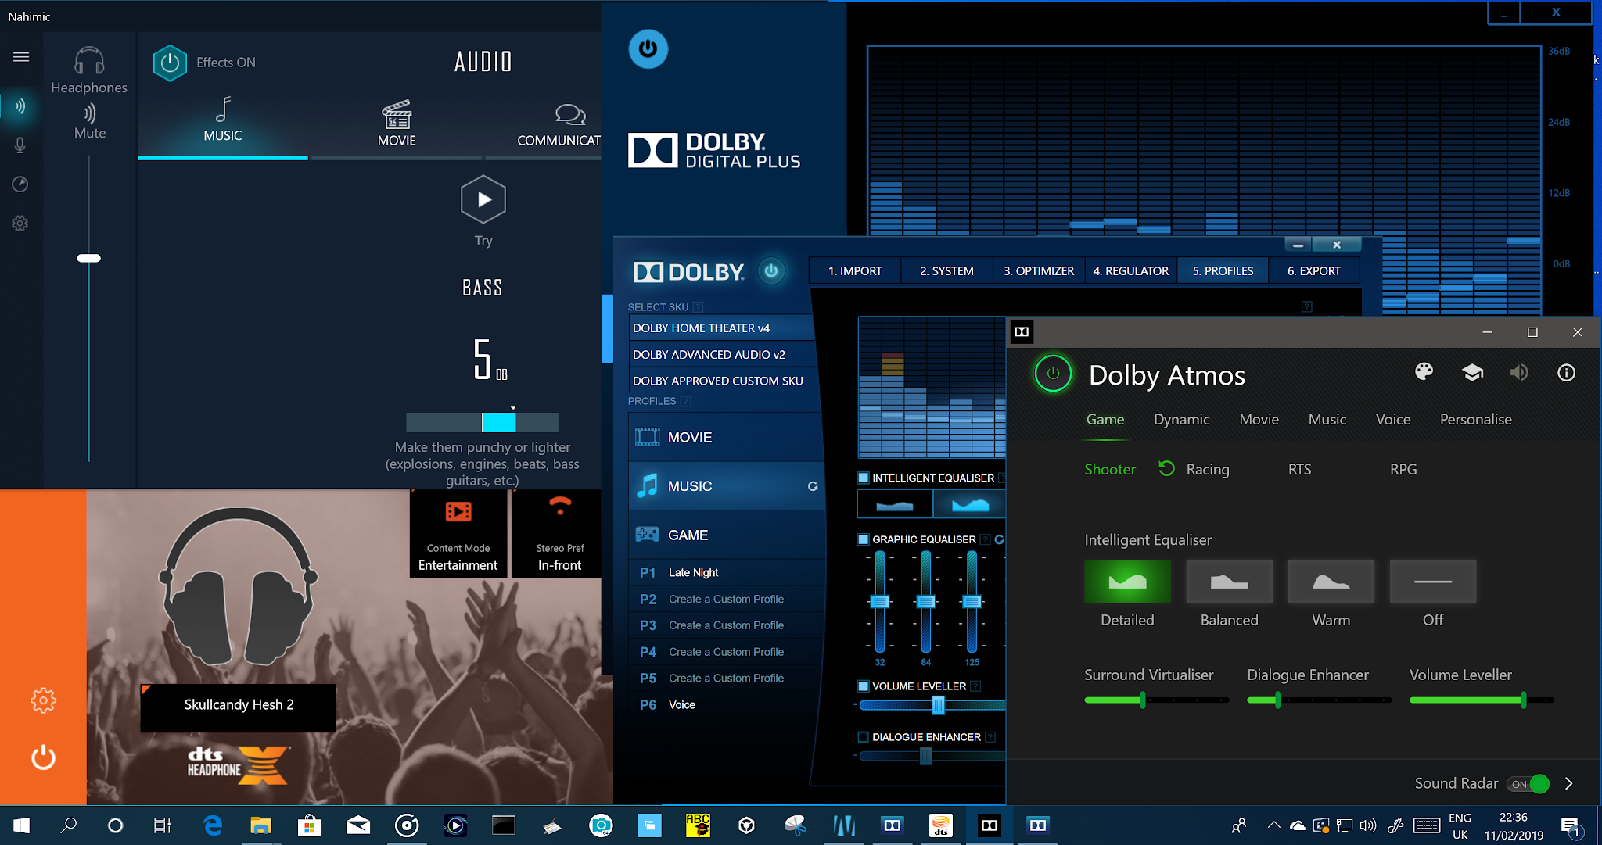Click the Try playback button in Nahimic
Screen dimensions: 1602x845
coord(483,199)
